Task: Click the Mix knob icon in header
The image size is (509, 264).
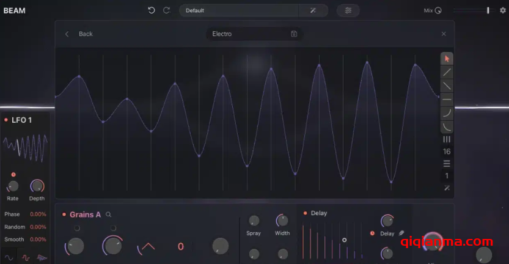Action: pos(438,10)
